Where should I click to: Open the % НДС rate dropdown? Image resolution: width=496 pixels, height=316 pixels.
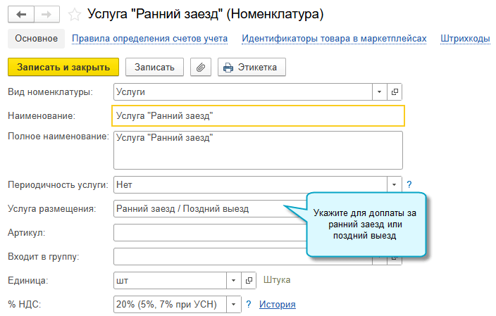click(x=233, y=304)
